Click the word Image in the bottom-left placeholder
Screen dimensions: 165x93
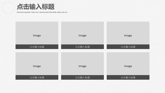pyautogui.click(x=37, y=66)
